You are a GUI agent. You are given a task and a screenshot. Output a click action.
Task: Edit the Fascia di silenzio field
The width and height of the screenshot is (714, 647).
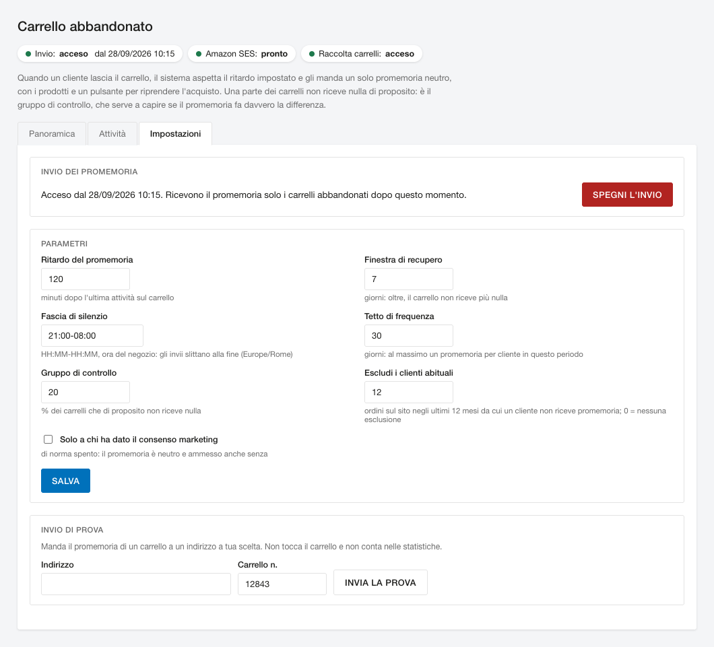(x=92, y=335)
